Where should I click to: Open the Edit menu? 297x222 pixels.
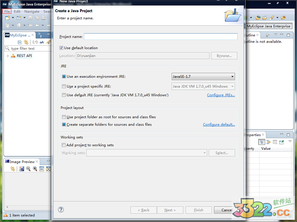pos(17,11)
